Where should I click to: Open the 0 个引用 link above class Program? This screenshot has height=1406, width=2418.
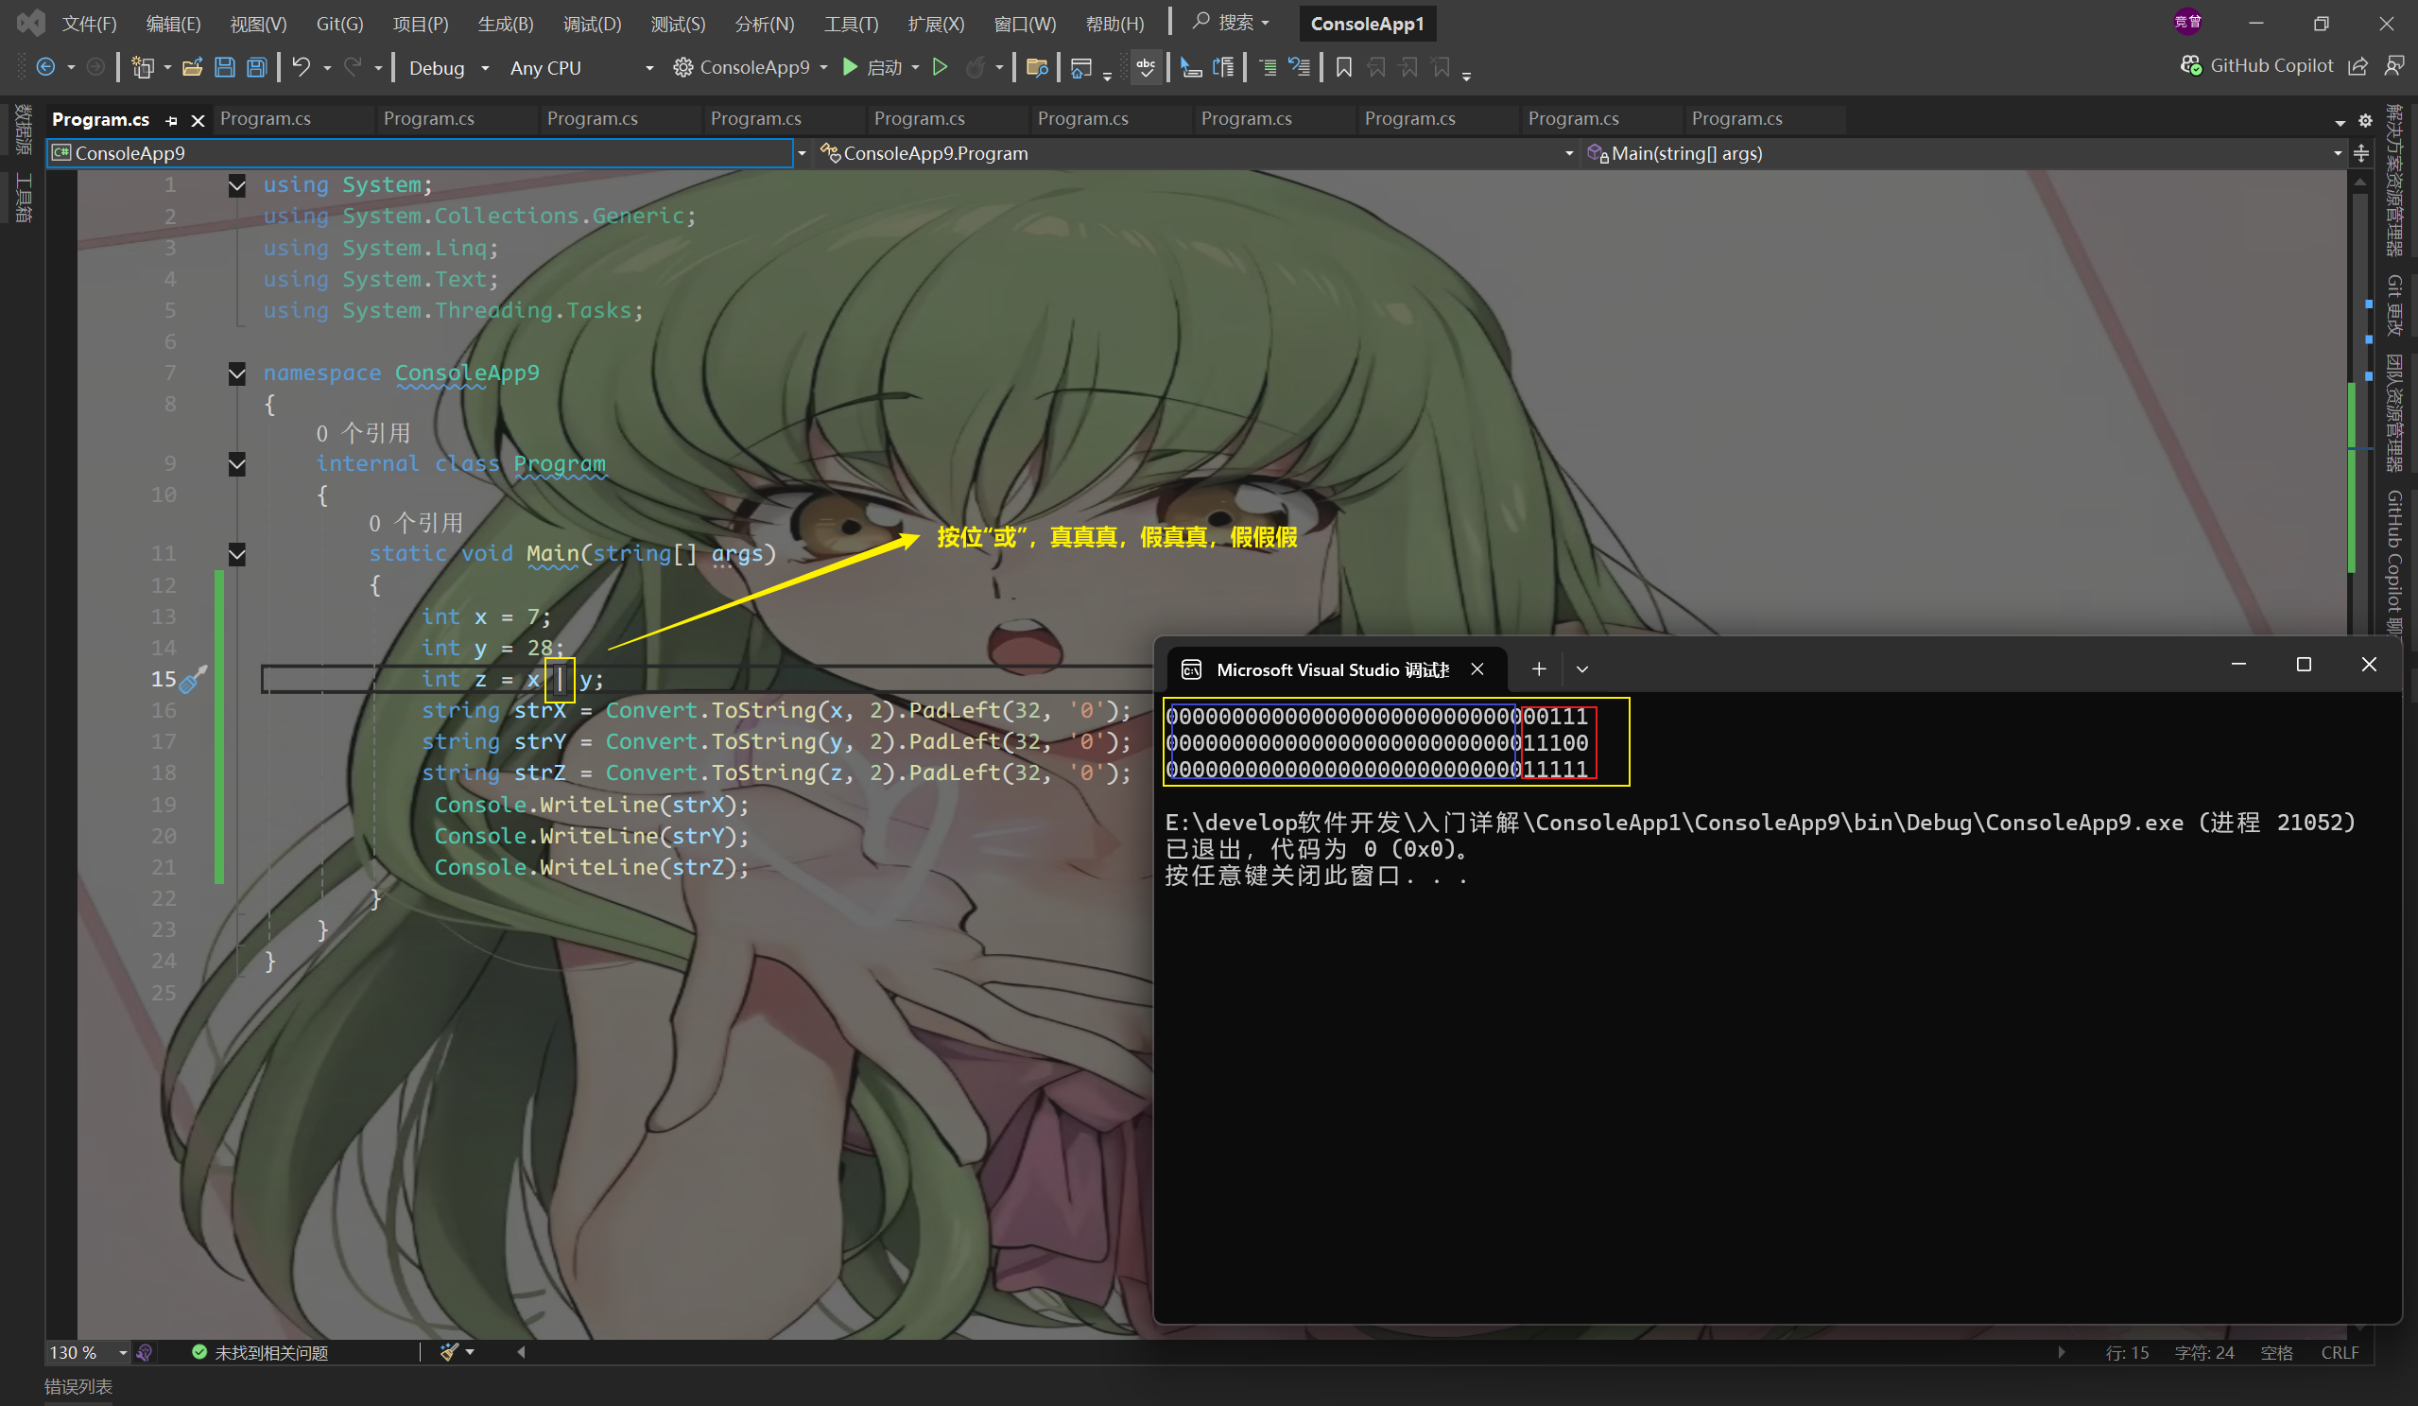[x=364, y=434]
